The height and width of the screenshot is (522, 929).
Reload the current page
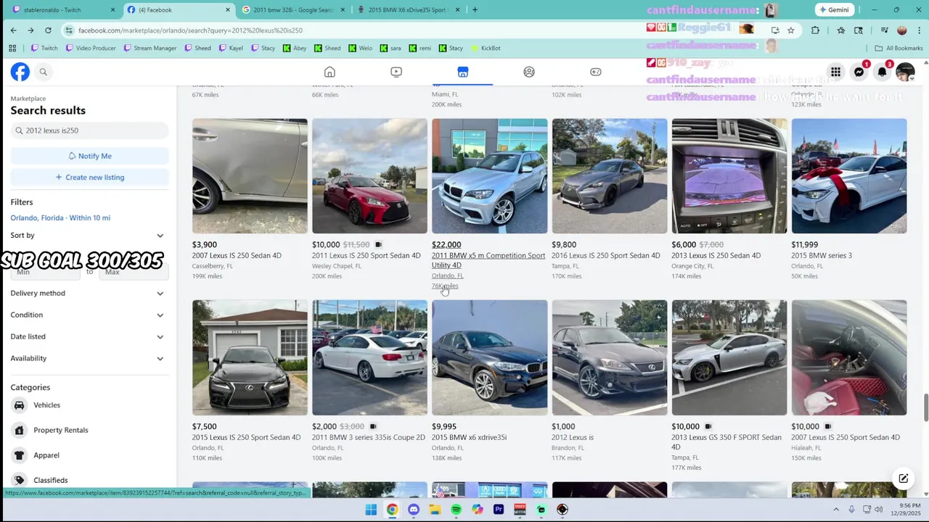pos(48,30)
